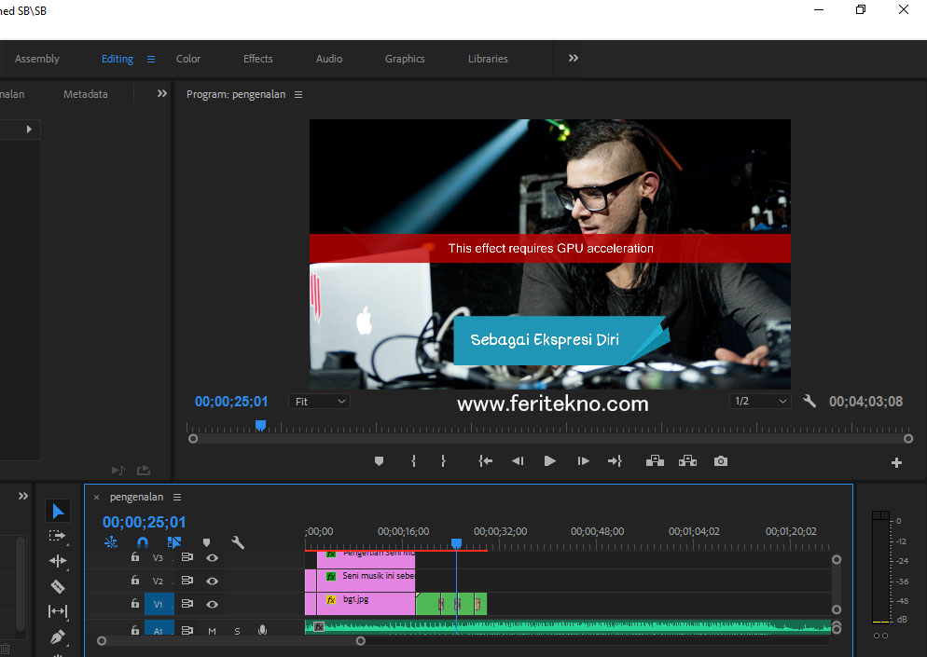Select the Pen tool
Viewport: 927px width, 657px height.
pos(57,636)
